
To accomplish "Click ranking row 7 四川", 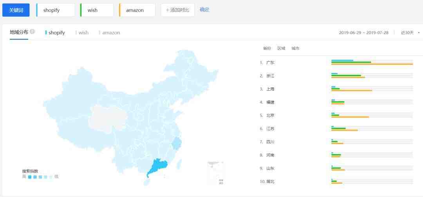I will tap(336, 142).
